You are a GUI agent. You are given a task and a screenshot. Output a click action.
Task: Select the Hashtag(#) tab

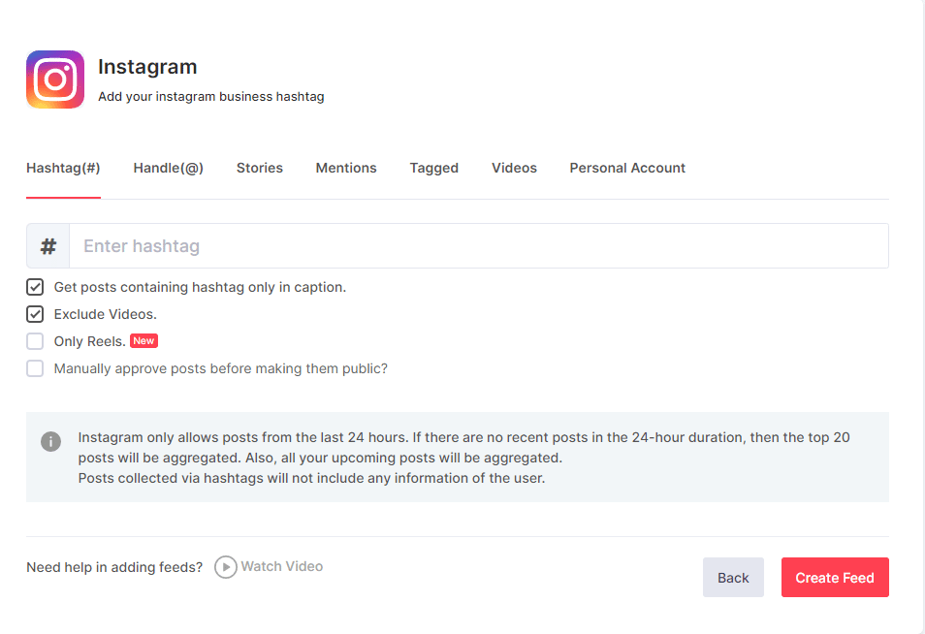click(x=63, y=168)
